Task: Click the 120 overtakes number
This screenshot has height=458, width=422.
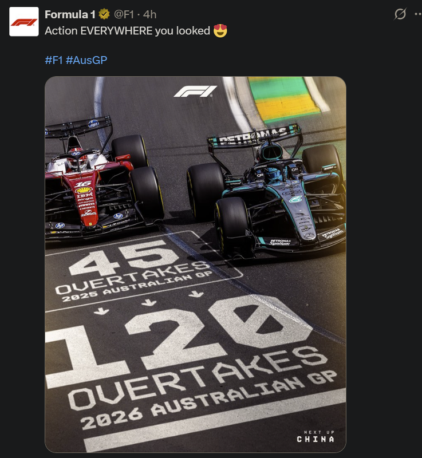Action: [178, 339]
